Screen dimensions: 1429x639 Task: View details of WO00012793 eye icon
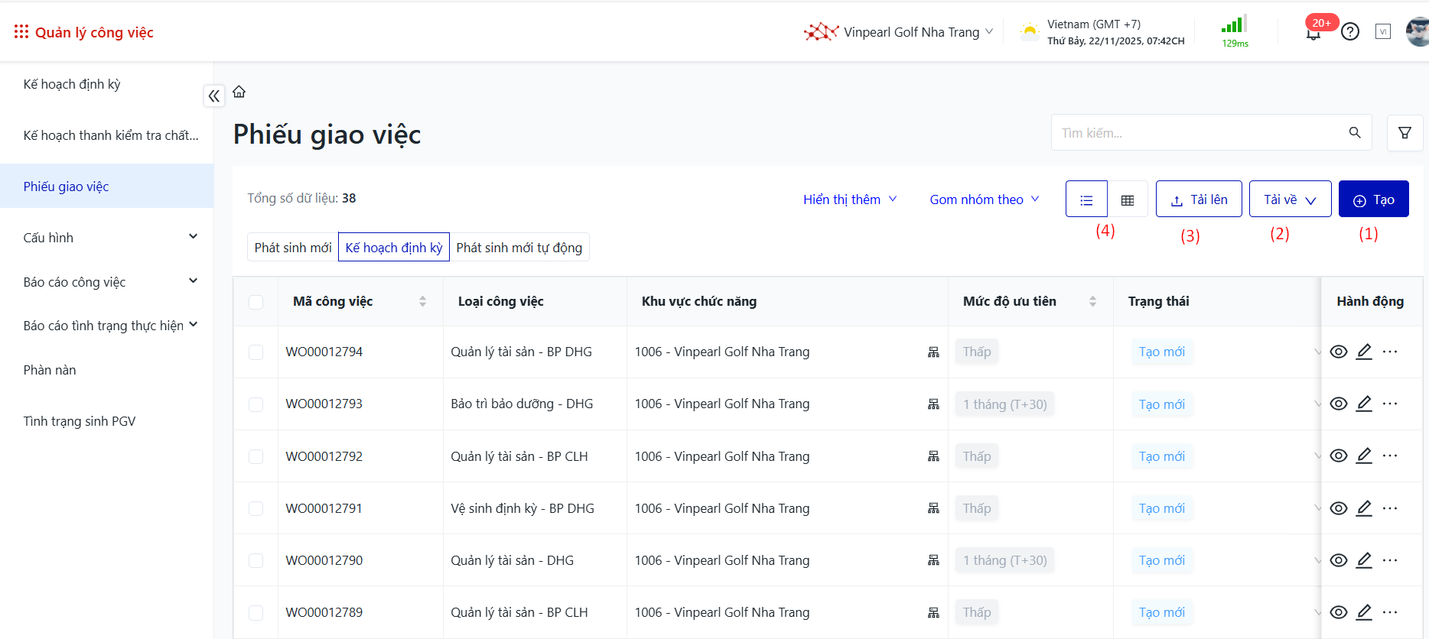1339,404
